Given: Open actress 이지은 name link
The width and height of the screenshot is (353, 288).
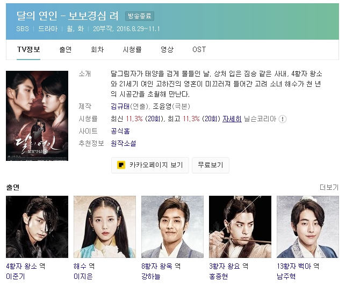Looking at the screenshot, I should [83, 276].
